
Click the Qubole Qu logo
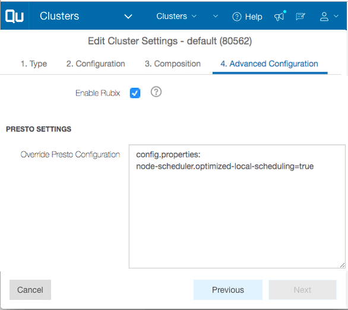click(x=14, y=16)
